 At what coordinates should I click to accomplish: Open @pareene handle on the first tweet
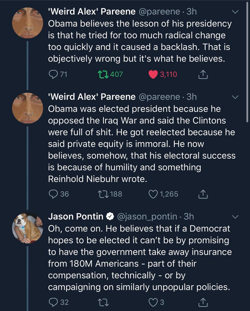pyautogui.click(x=159, y=11)
